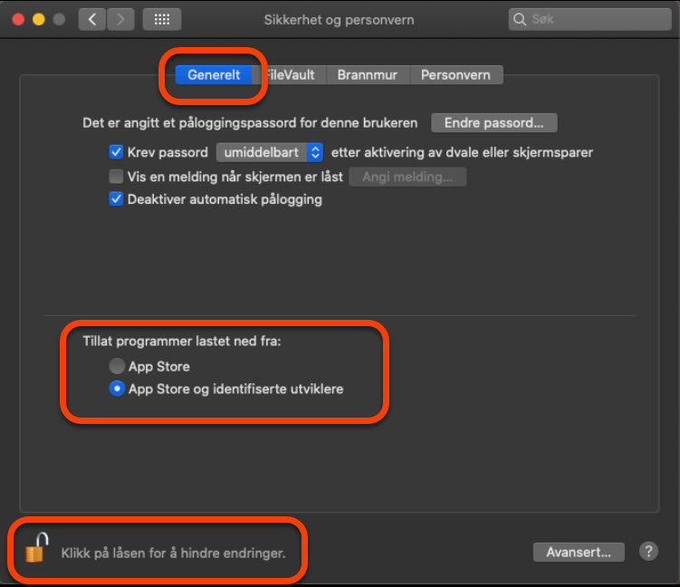Switch to the Brannmur tab
This screenshot has width=680, height=587.
367,75
